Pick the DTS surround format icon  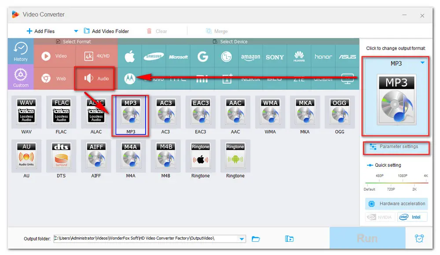61,156
